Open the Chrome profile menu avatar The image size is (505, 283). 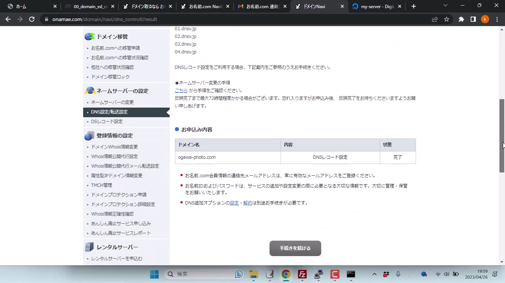click(x=485, y=19)
